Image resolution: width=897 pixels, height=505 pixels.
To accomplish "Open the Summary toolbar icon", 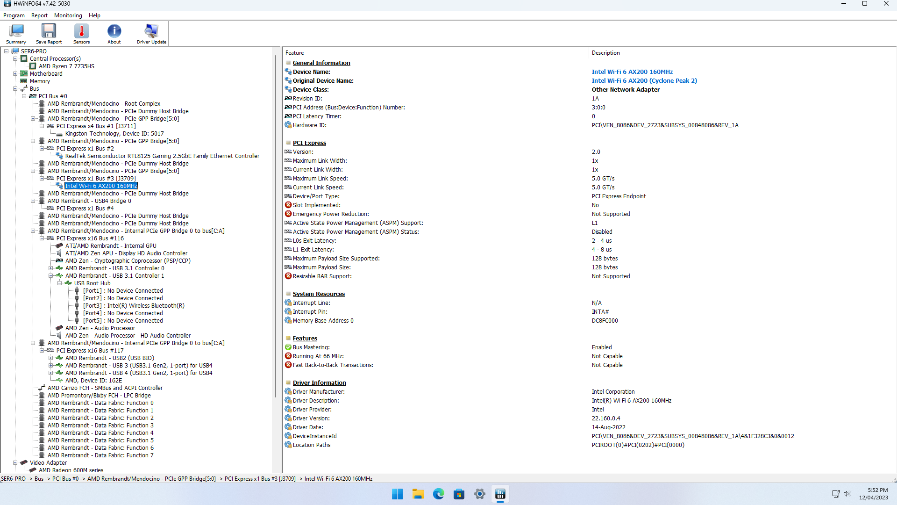I will point(16,34).
